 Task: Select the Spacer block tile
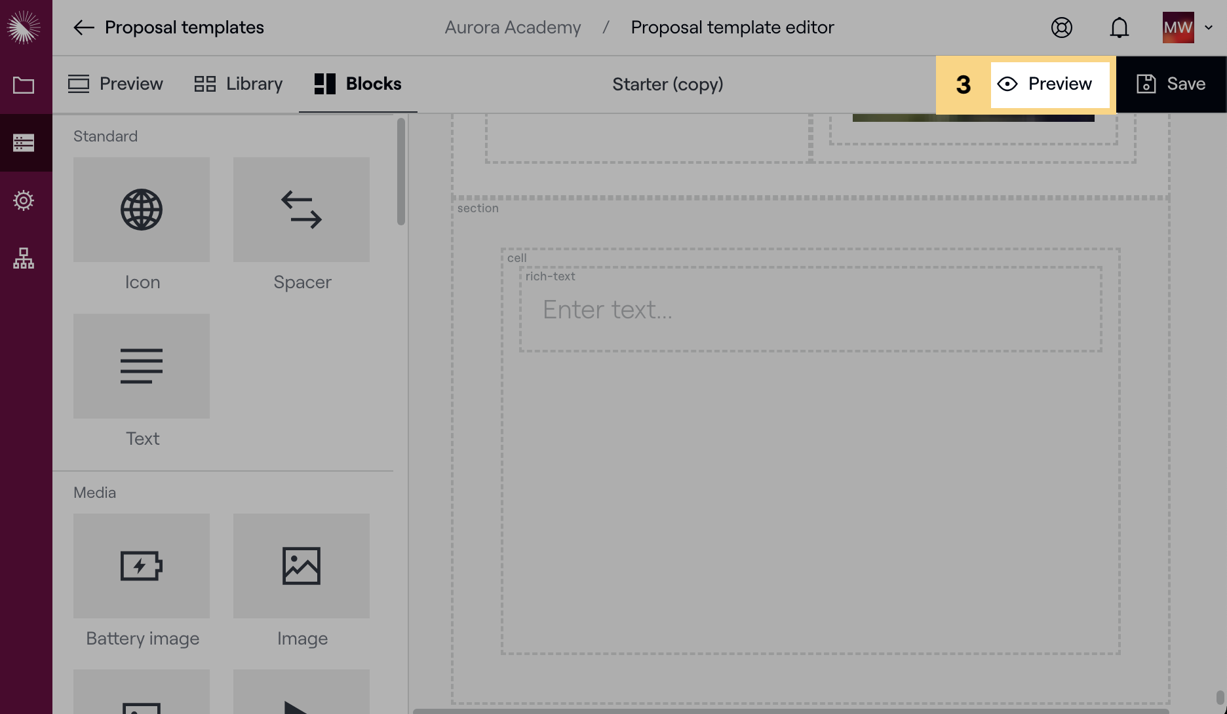[x=302, y=210]
